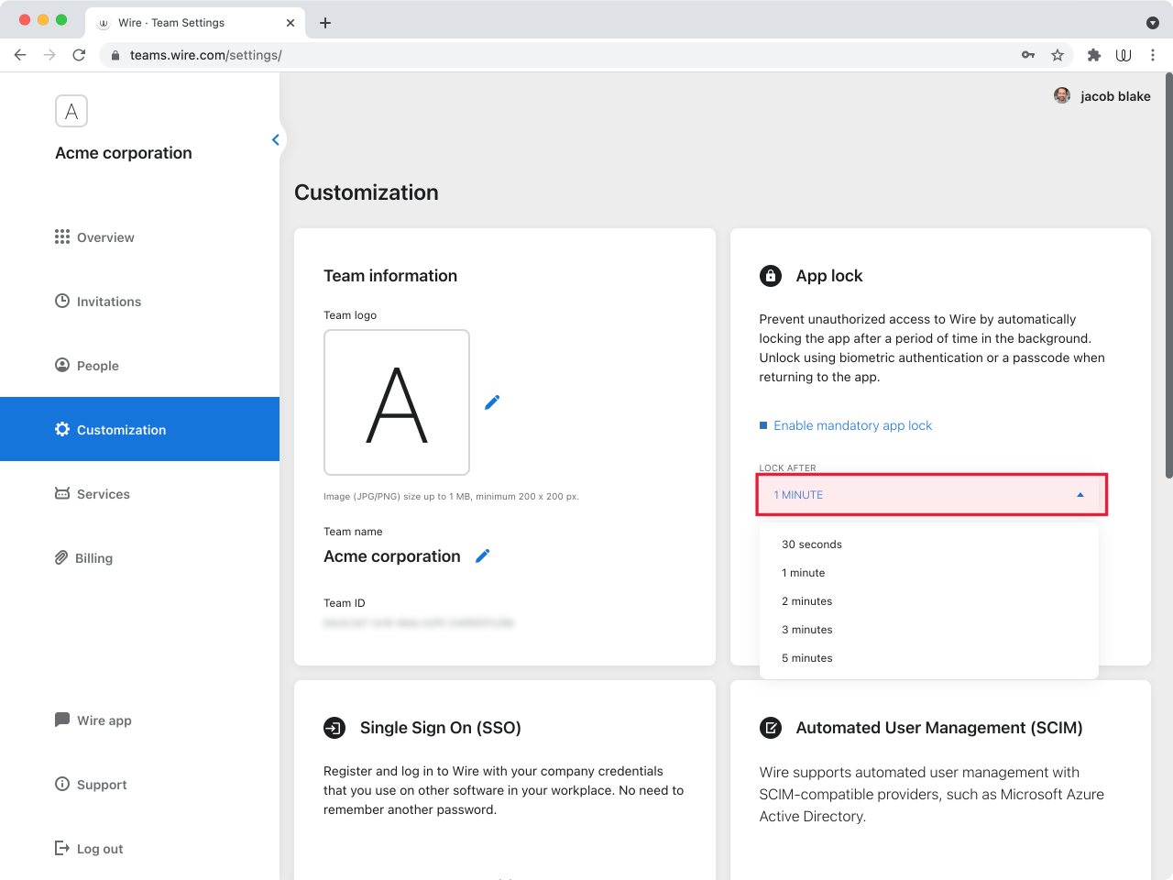
Task: Open a new browser tab
Action: [325, 23]
